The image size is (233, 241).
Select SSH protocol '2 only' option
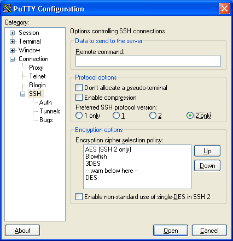(x=199, y=116)
